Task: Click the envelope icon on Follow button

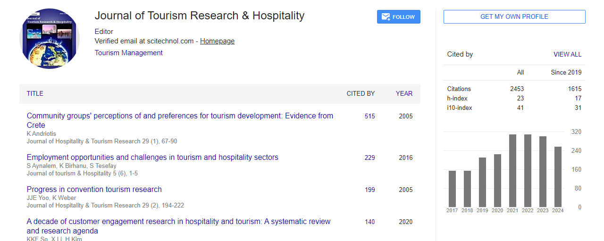Action: tap(386, 17)
